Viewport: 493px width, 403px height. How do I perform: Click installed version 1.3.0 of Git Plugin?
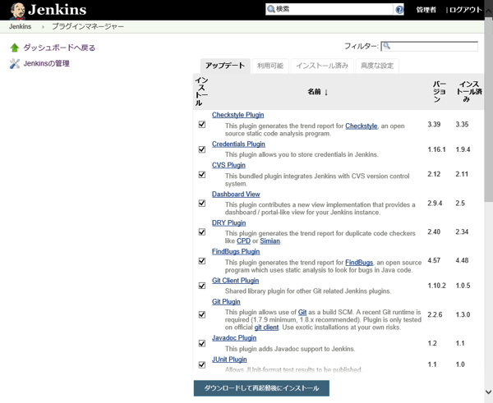pos(463,314)
